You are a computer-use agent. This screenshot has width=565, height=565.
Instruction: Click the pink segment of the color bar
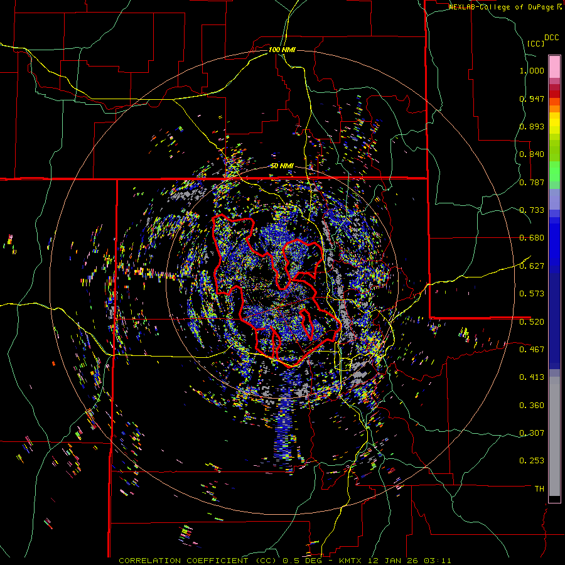(x=554, y=67)
